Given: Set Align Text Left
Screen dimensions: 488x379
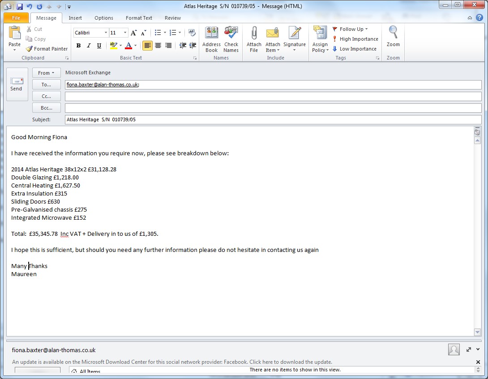Looking at the screenshot, I should click(x=148, y=46).
